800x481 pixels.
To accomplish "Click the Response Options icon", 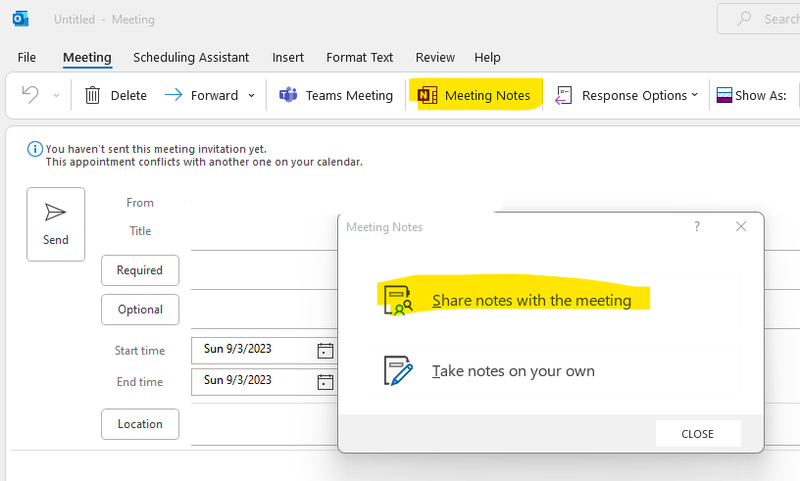I will (x=564, y=95).
